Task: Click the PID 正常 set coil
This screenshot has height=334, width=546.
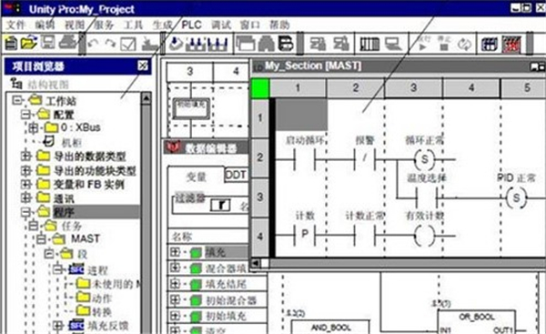Action: [x=516, y=197]
